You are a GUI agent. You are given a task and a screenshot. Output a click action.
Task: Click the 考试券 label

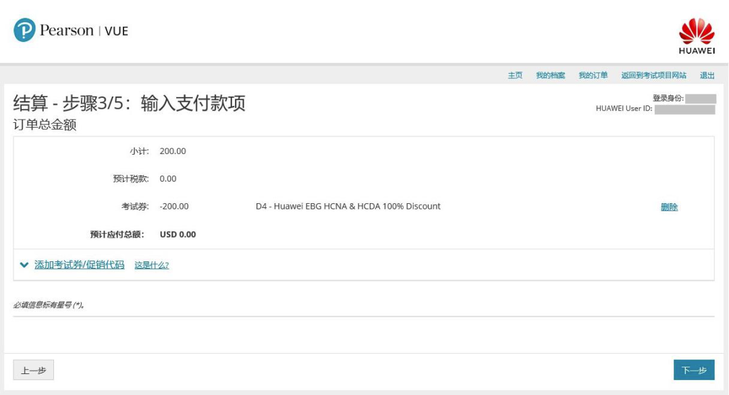point(135,206)
